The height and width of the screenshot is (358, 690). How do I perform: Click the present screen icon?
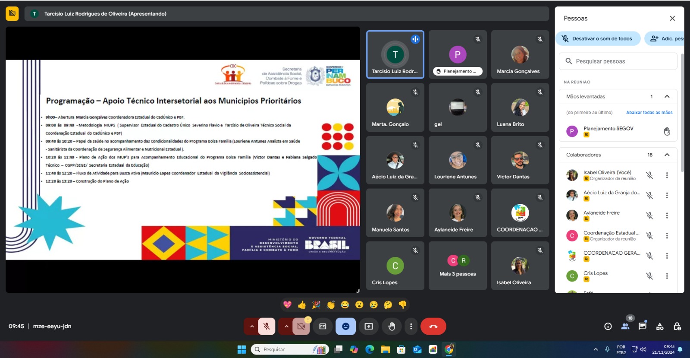(x=369, y=326)
